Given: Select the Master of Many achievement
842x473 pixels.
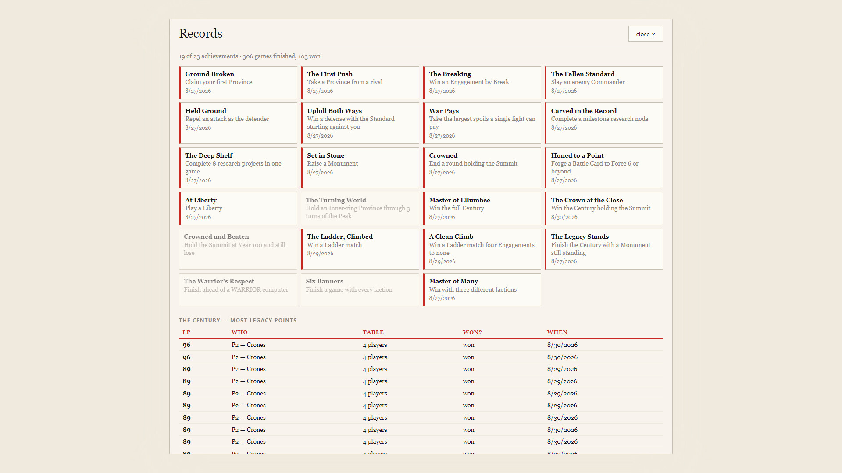Looking at the screenshot, I should point(482,290).
